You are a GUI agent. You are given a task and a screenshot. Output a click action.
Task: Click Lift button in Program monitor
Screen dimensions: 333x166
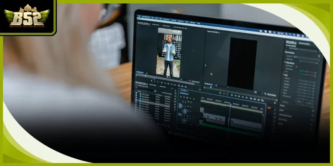[x=251, y=99]
